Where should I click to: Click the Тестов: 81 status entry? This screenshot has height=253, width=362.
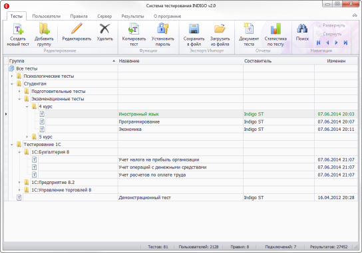158,247
